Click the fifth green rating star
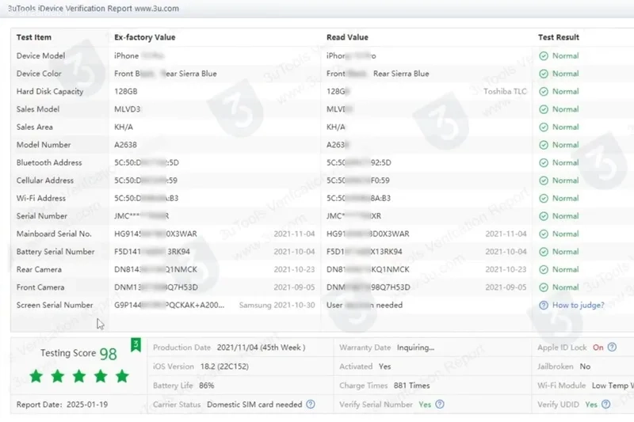This screenshot has height=422, width=634. click(122, 376)
